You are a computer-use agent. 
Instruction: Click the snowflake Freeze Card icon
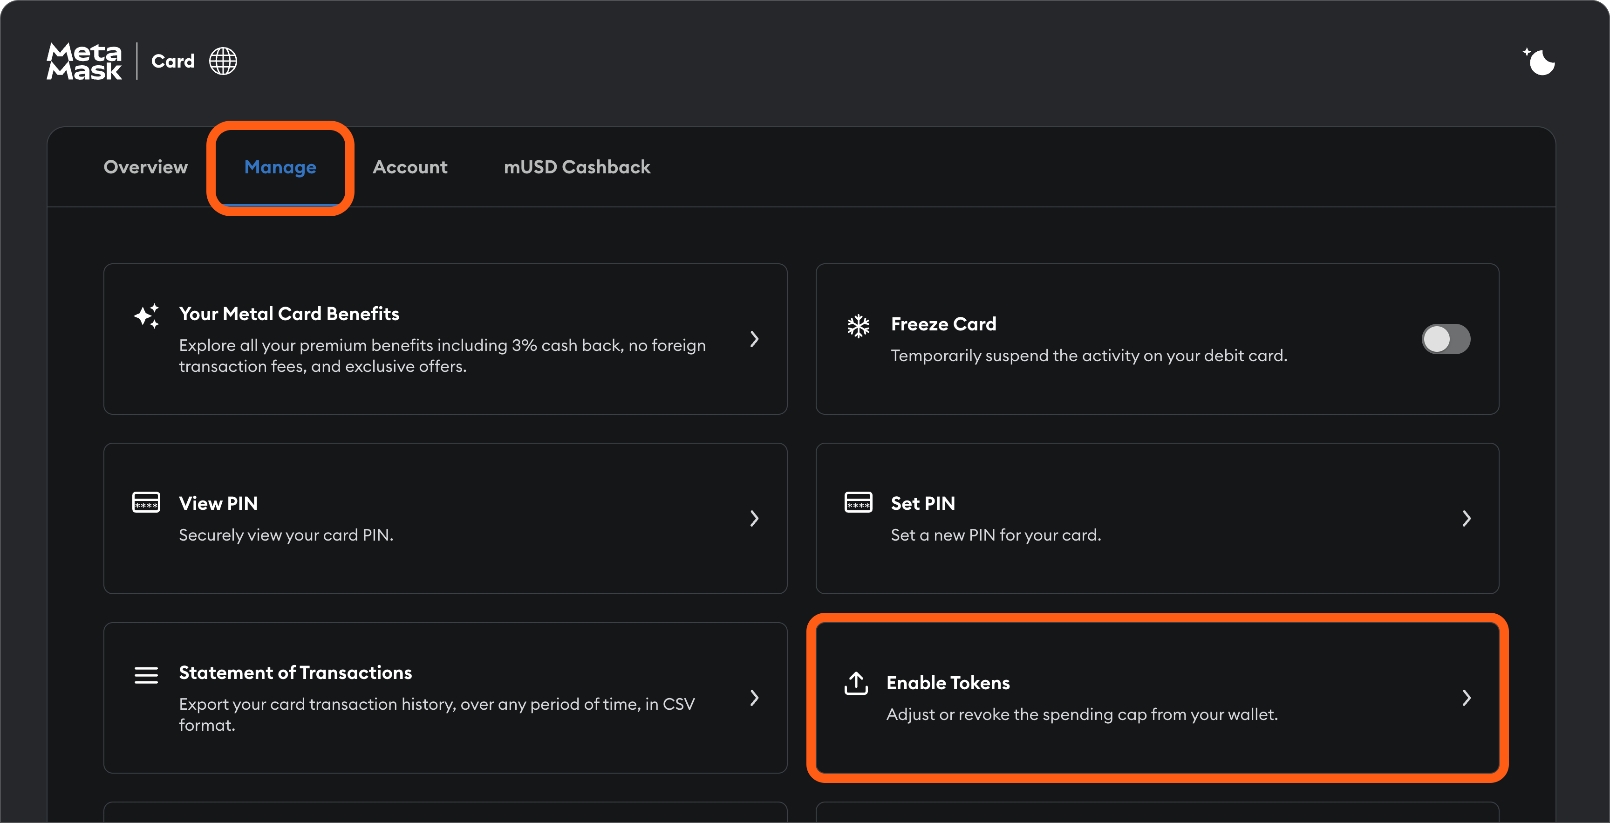coord(858,326)
